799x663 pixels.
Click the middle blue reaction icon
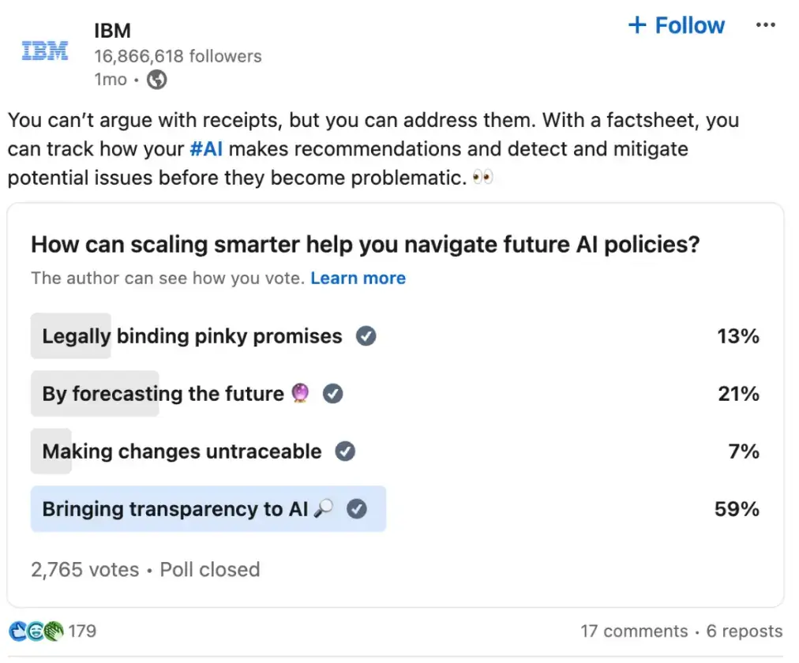point(34,631)
